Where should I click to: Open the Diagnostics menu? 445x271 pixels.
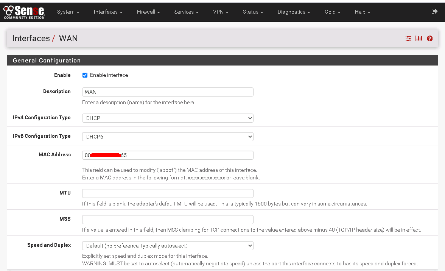[294, 12]
